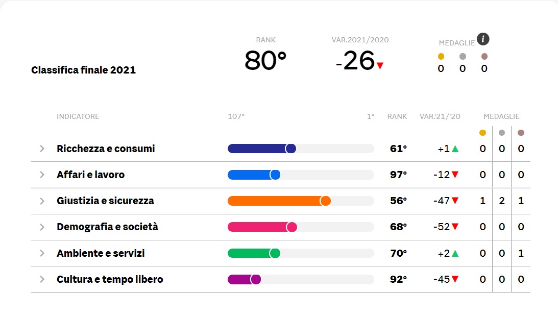Click the purple Cultura bar handle

(x=255, y=279)
